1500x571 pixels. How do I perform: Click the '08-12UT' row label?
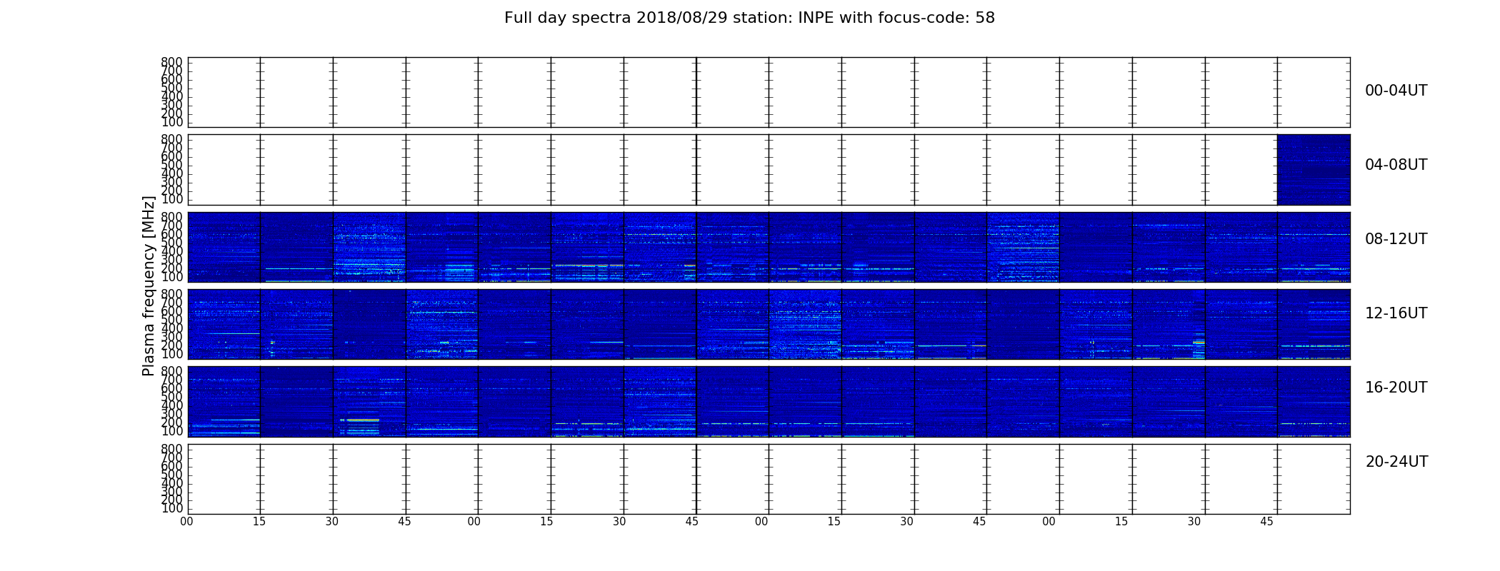pos(1396,239)
